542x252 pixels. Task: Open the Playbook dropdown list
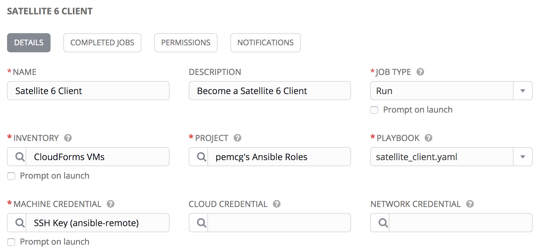[522, 157]
